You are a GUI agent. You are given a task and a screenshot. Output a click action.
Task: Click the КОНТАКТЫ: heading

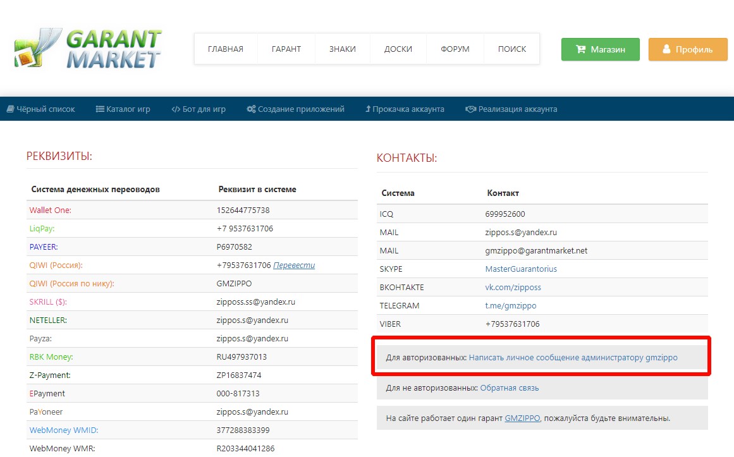point(407,158)
